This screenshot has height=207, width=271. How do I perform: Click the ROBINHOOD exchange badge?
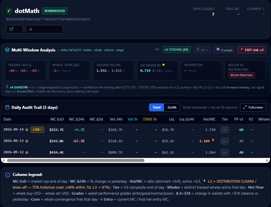pyautogui.click(x=55, y=11)
